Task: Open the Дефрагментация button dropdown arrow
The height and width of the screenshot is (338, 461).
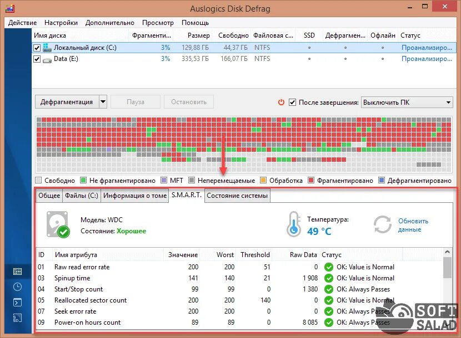Action: (x=103, y=102)
